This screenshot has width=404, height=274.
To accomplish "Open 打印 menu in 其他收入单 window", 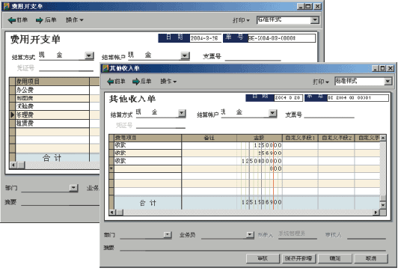I will (321, 82).
